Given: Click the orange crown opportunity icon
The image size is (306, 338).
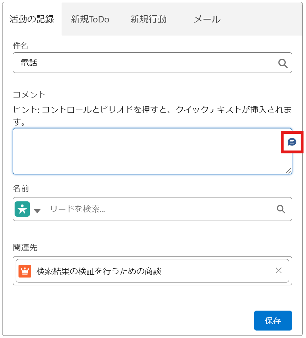Looking at the screenshot, I should pos(25,271).
